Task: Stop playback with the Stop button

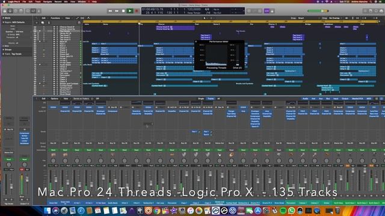Action: coord(123,11)
